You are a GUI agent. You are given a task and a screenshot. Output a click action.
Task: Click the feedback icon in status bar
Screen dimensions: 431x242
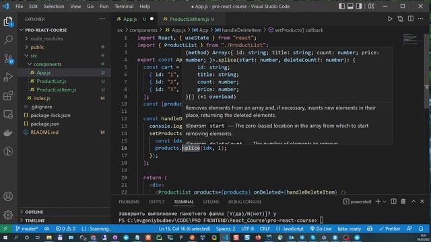pos(409,229)
